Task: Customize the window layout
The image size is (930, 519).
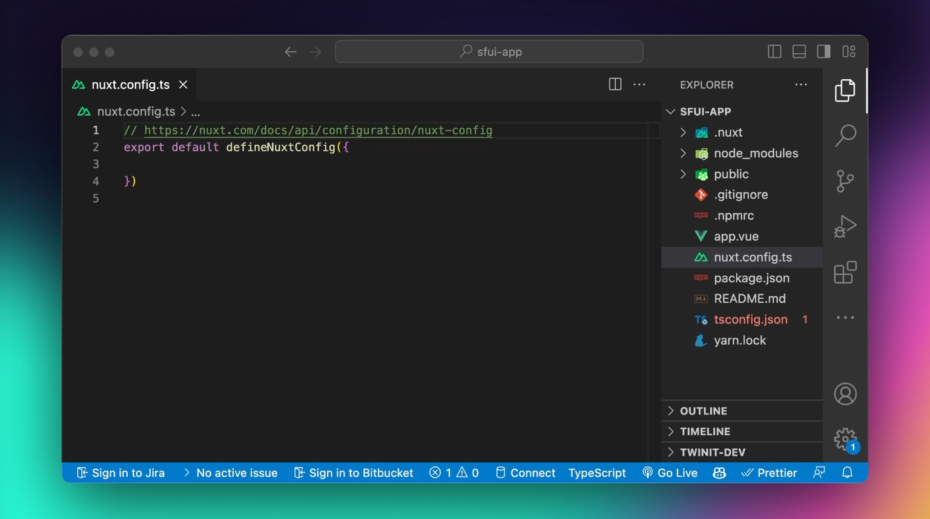Action: pos(849,51)
